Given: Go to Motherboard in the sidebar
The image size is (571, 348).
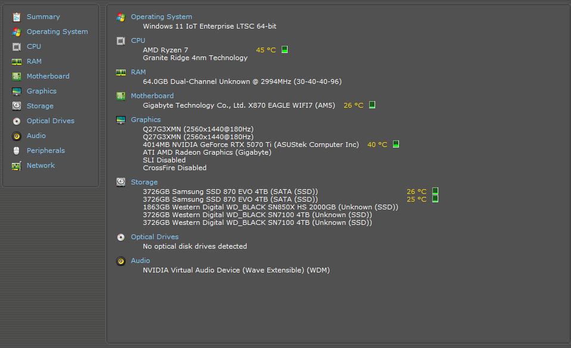Looking at the screenshot, I should click(x=48, y=77).
